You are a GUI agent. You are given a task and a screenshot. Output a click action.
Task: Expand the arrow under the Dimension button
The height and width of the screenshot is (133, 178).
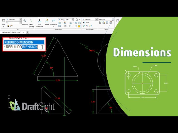pos(54,27)
